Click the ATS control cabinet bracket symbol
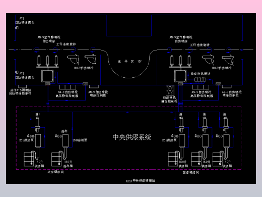This screenshot has height=197, width=262. [23, 86]
